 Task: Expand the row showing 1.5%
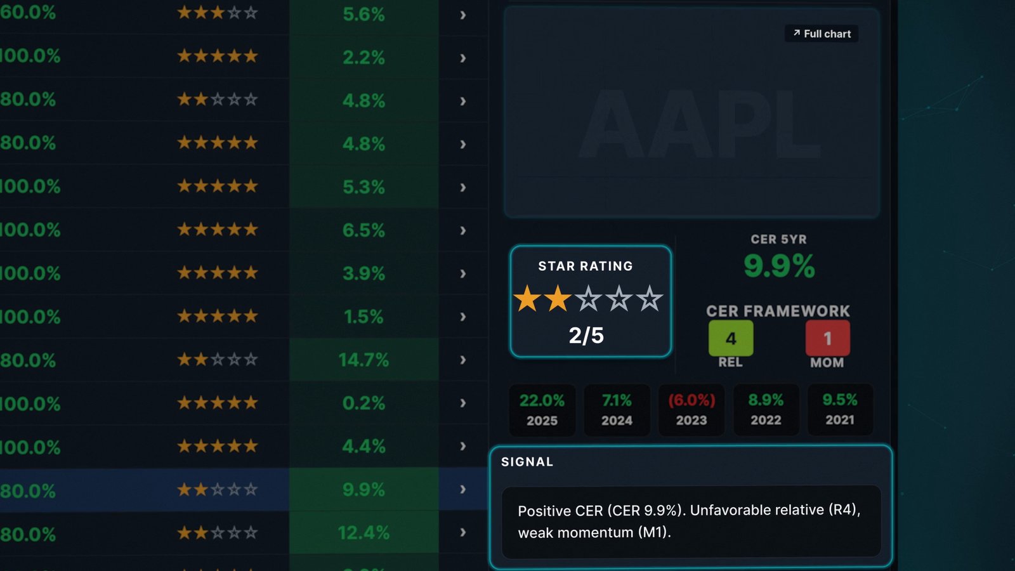coord(463,317)
